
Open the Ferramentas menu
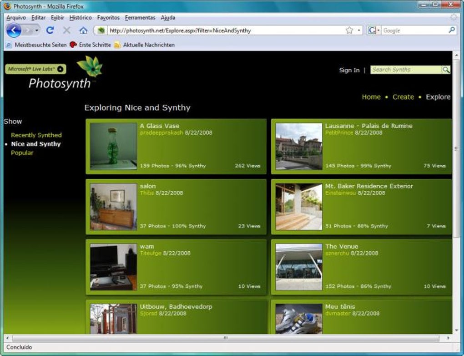coord(140,17)
